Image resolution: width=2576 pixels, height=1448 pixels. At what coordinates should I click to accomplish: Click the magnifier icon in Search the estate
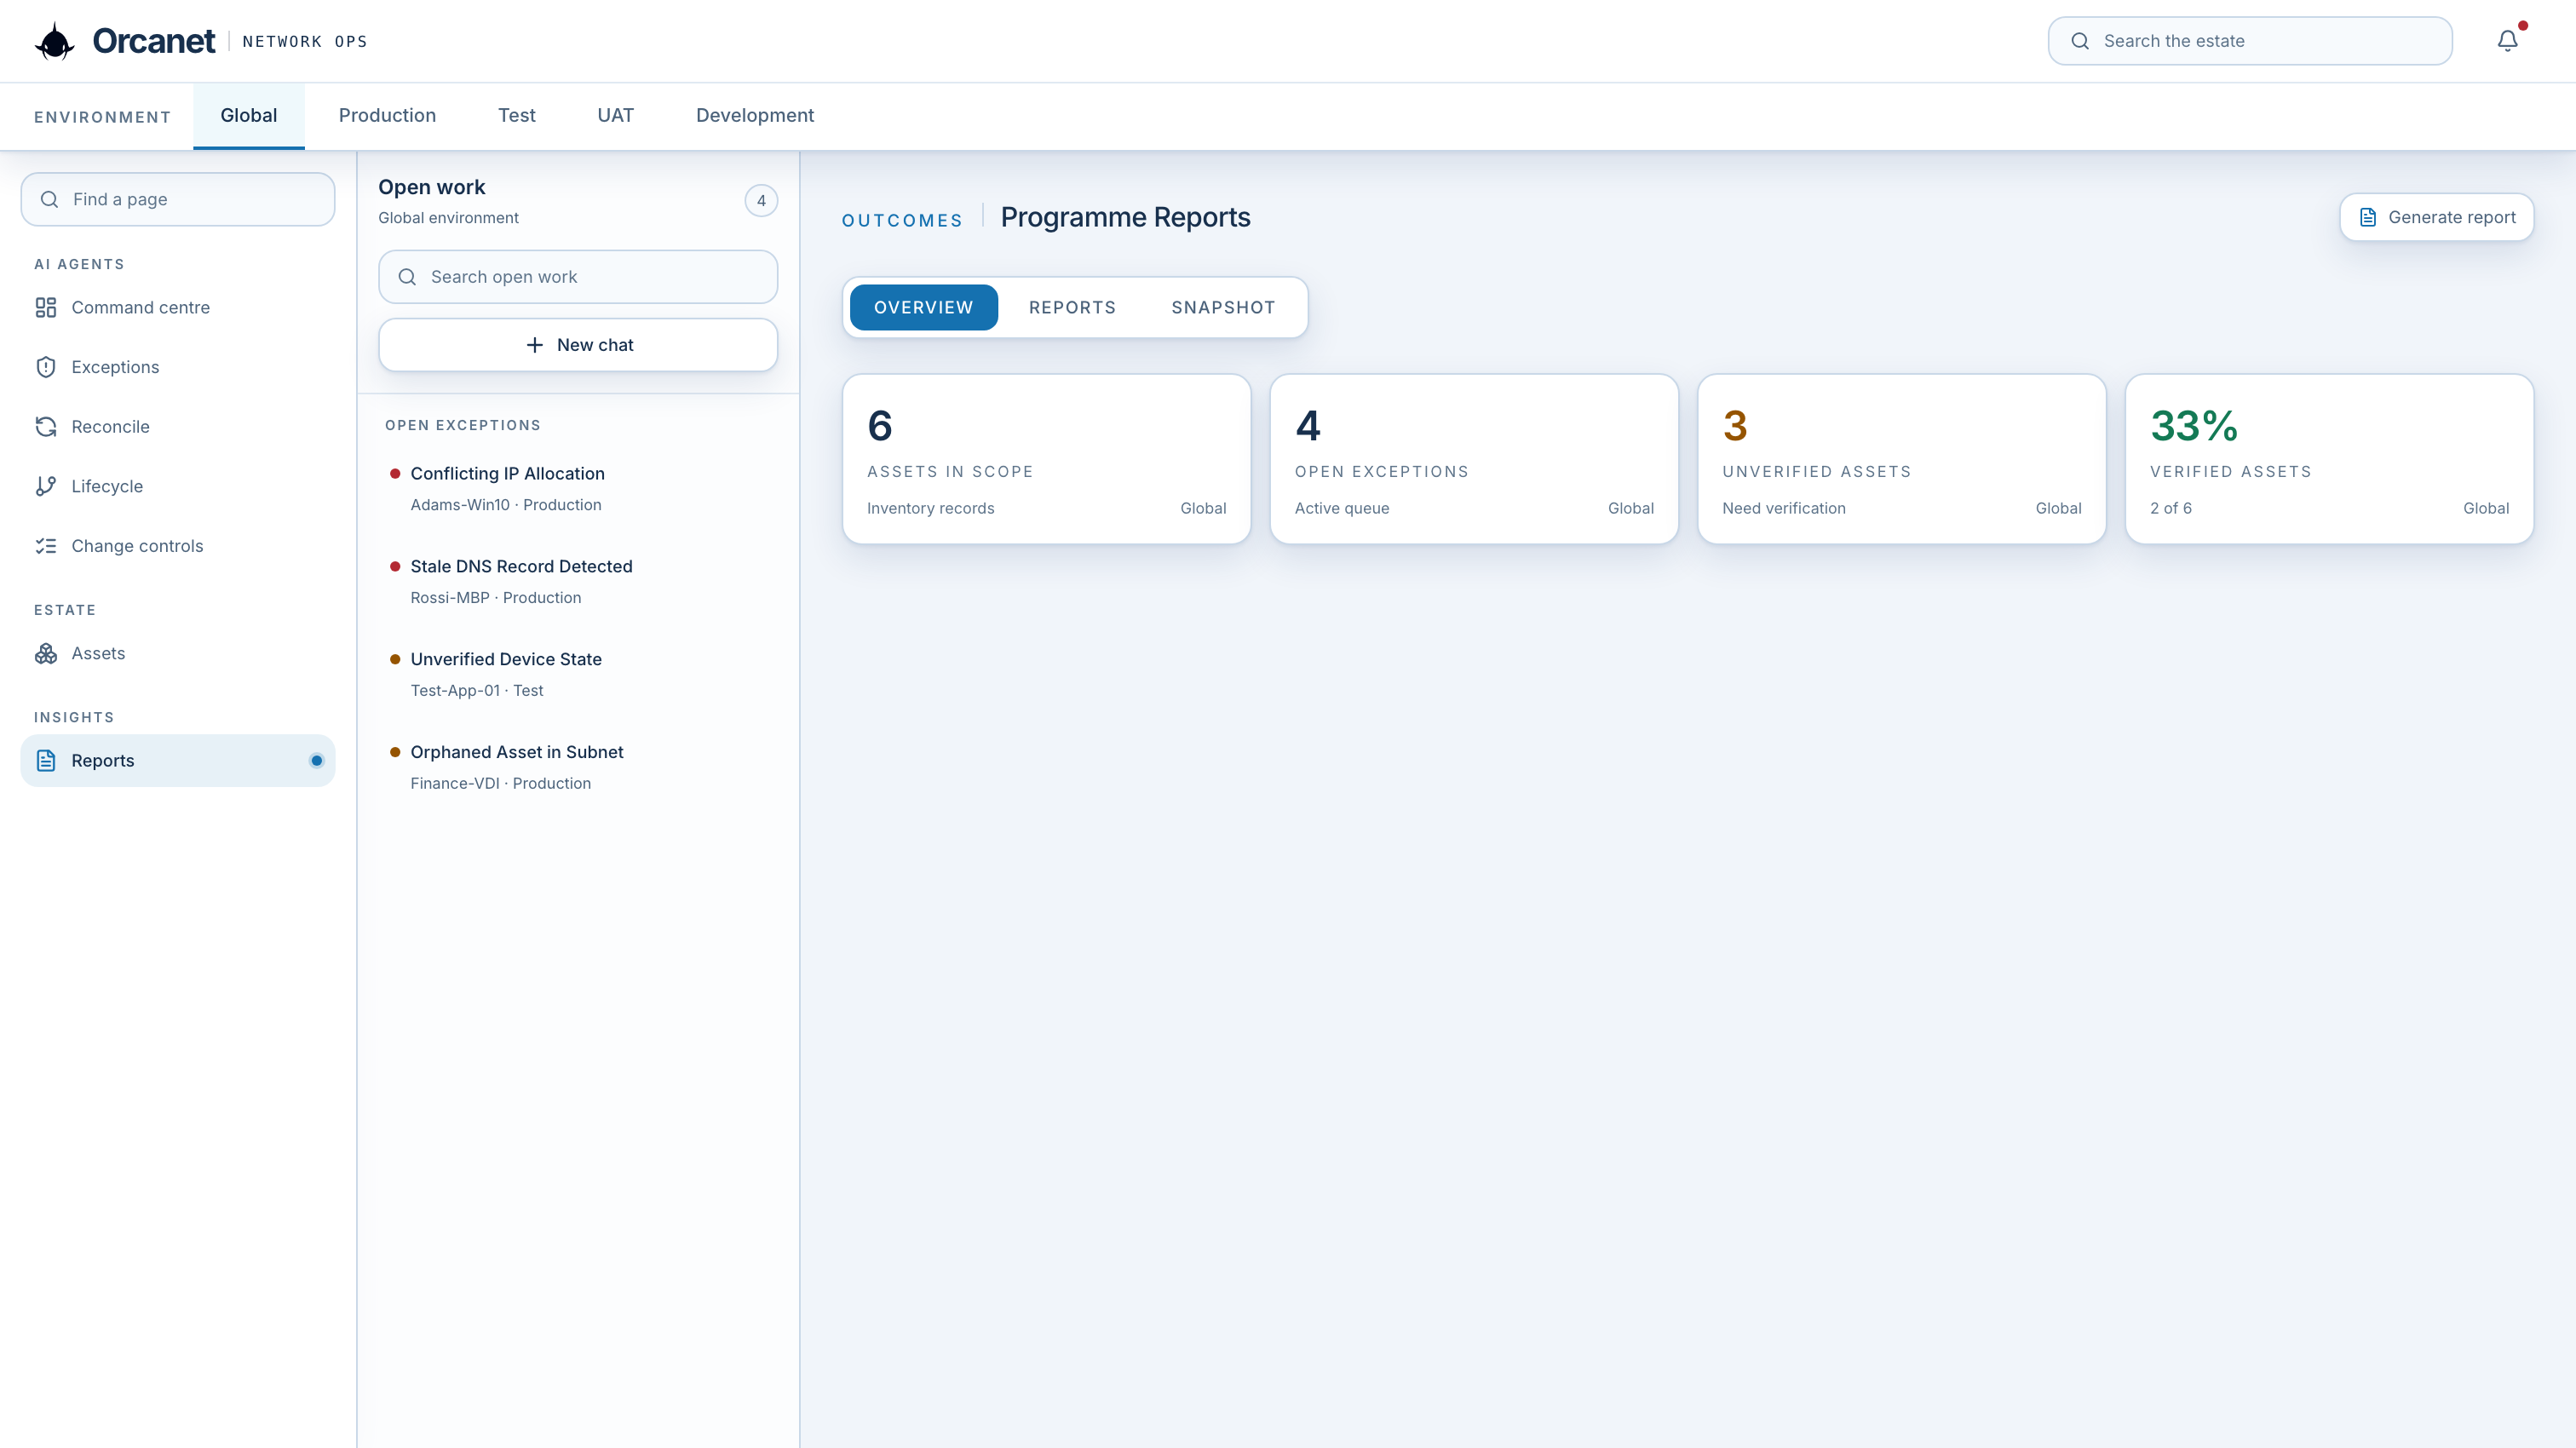click(2080, 41)
